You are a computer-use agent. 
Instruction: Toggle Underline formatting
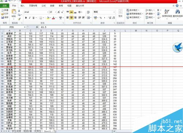33,18
